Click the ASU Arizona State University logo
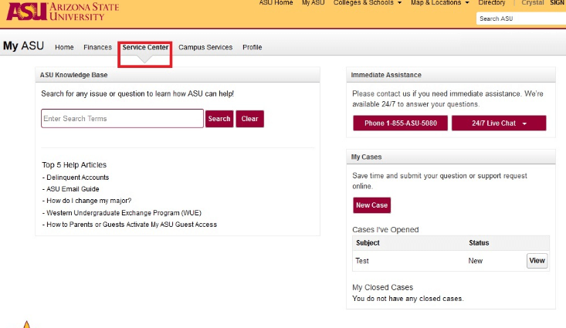 [x=63, y=11]
